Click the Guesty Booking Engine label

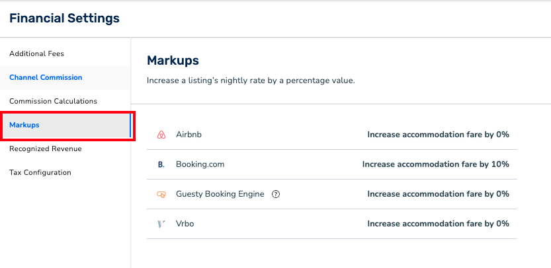click(x=220, y=194)
